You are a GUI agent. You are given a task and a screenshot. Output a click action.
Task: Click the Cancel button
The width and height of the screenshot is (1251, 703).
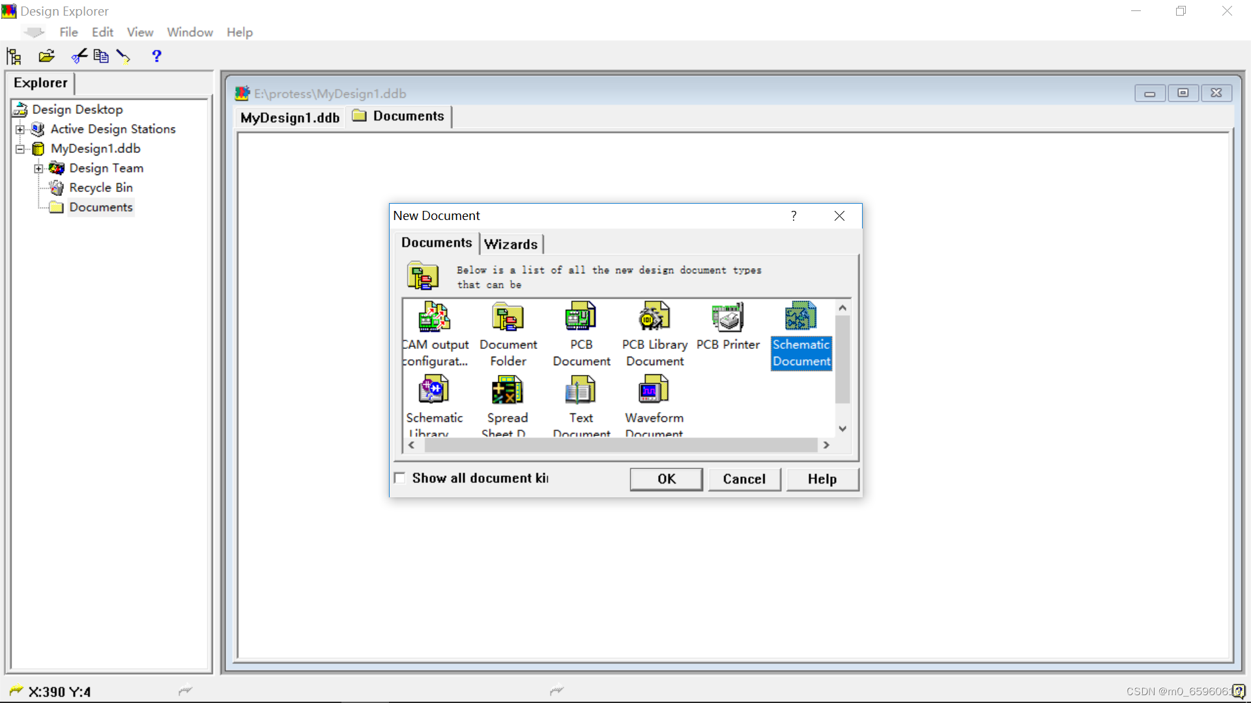point(744,479)
